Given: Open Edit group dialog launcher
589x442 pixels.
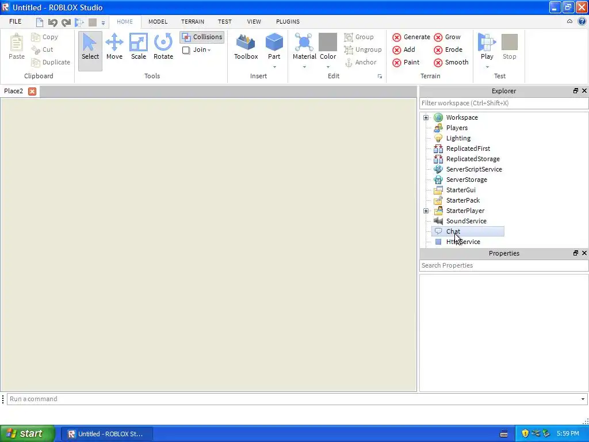Looking at the screenshot, I should click(x=380, y=77).
